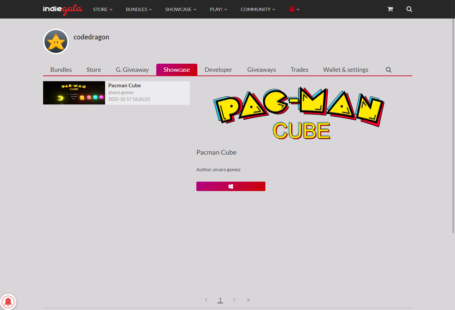
Task: Select page number 1
Action: (x=220, y=300)
